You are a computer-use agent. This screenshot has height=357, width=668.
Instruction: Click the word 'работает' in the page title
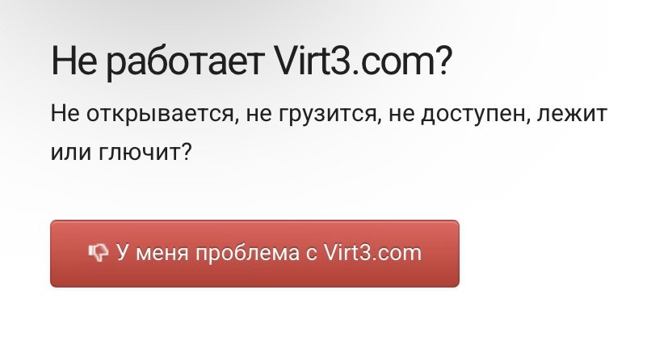pos(185,62)
